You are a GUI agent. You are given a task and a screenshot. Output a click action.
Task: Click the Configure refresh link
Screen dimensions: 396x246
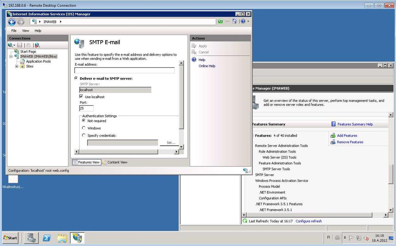(x=309, y=221)
